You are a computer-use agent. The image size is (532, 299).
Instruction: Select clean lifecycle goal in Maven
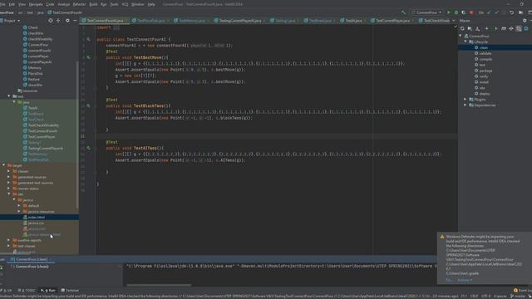point(484,47)
